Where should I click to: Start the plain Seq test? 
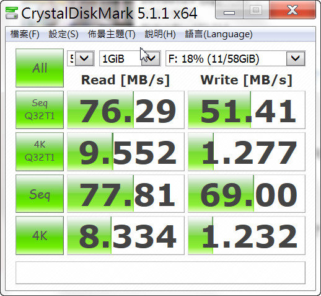(40, 194)
